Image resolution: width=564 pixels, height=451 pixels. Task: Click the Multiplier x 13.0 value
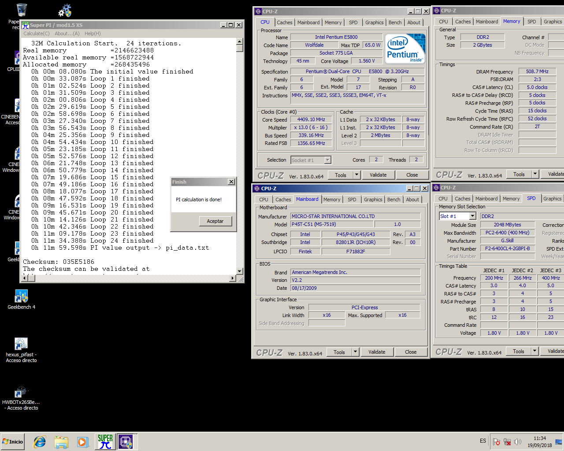point(311,127)
